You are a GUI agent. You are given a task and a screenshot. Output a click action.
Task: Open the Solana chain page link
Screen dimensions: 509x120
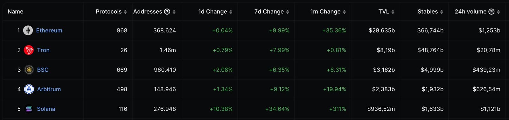(46, 109)
